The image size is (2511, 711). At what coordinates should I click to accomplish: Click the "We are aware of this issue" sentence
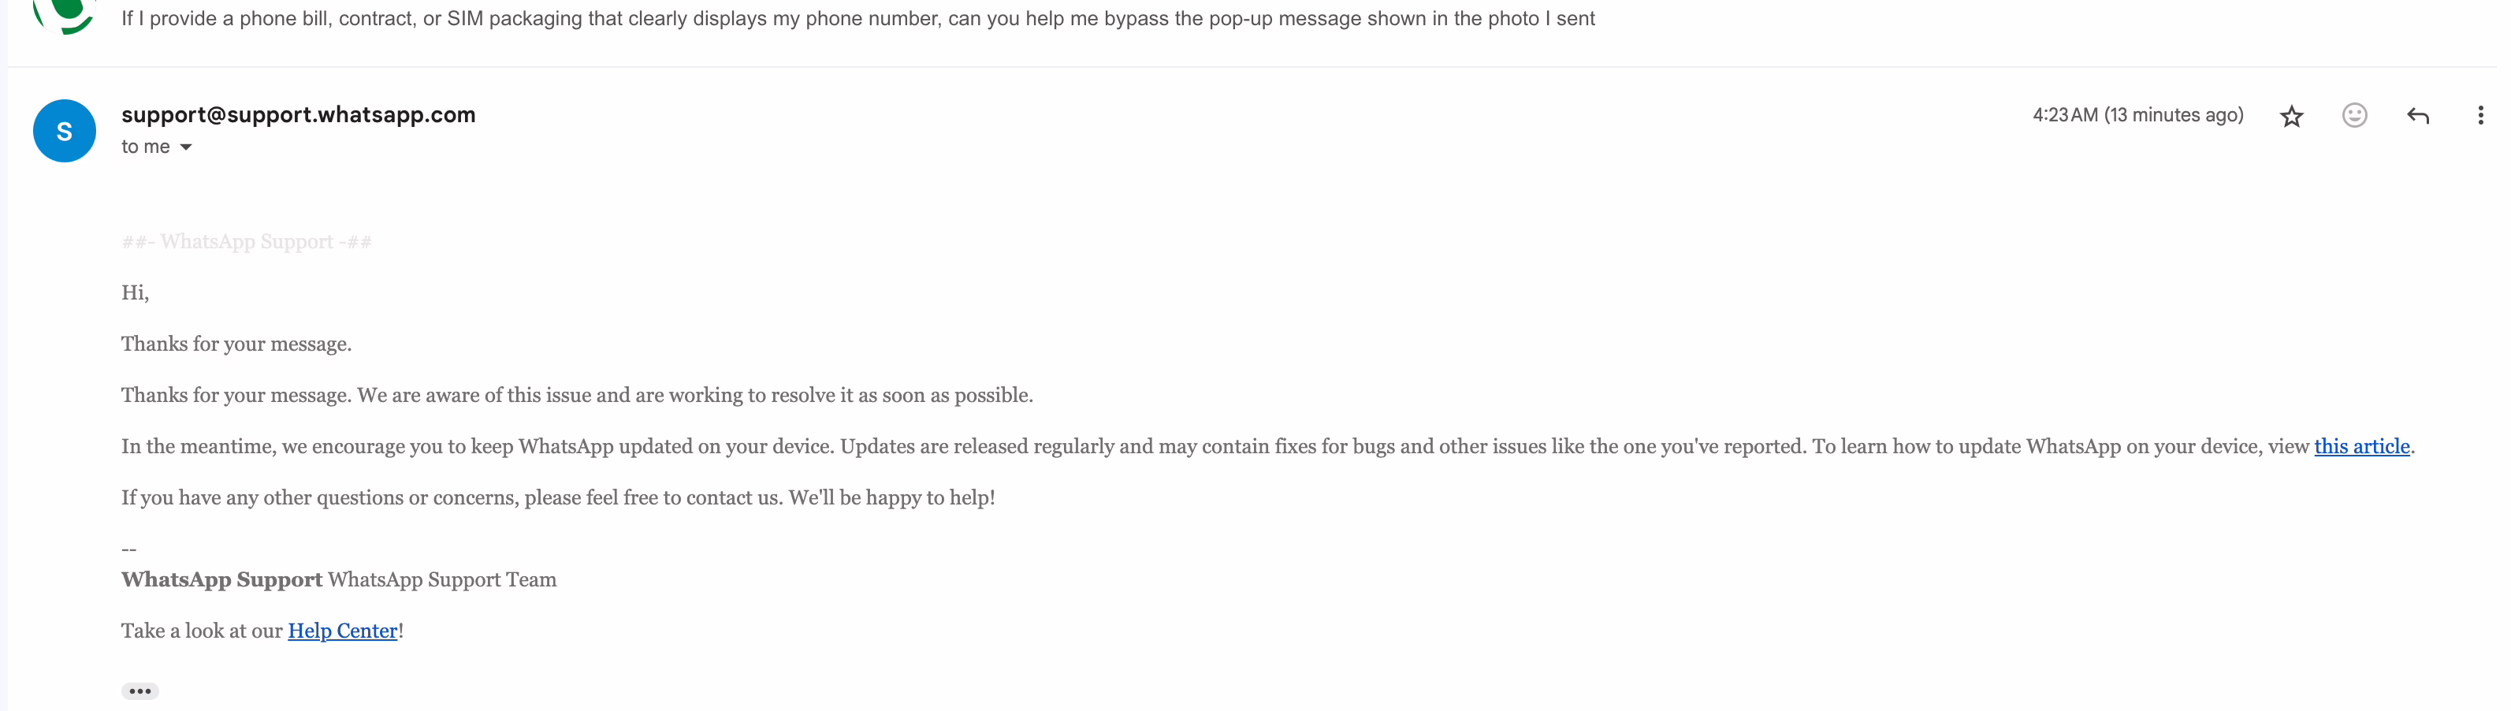(694, 395)
